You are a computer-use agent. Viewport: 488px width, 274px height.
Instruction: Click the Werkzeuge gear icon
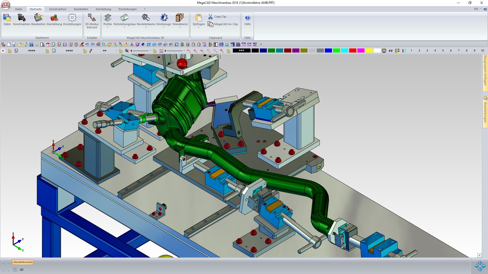(x=164, y=18)
